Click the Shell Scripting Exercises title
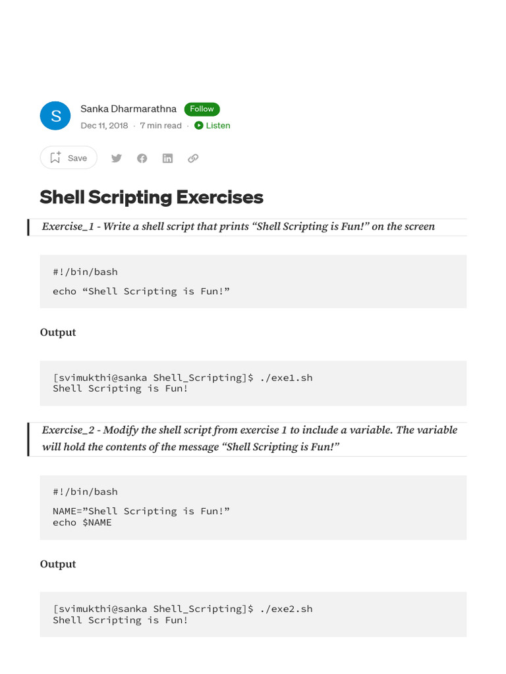 click(x=152, y=197)
